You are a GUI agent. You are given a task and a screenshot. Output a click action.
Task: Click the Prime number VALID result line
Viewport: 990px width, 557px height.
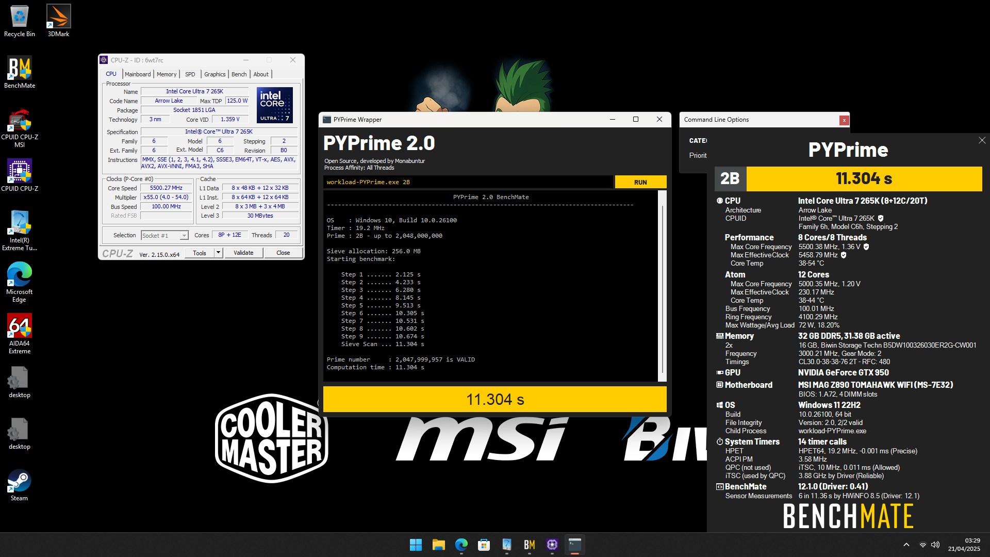coord(401,359)
